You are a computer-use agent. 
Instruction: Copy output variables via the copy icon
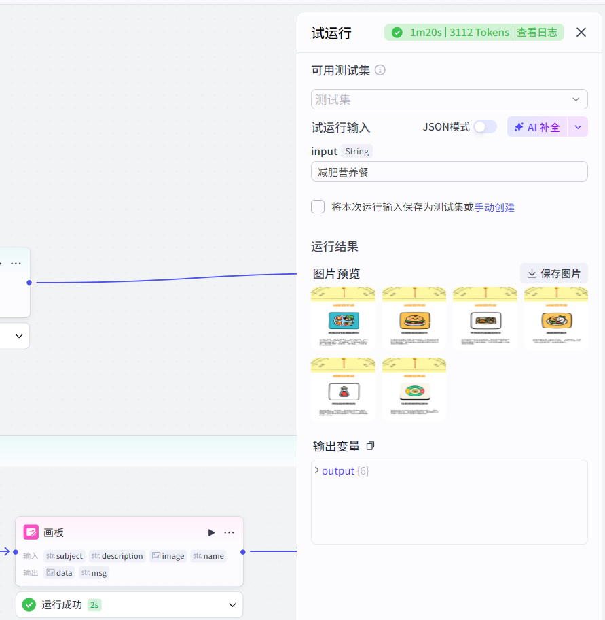pos(369,446)
